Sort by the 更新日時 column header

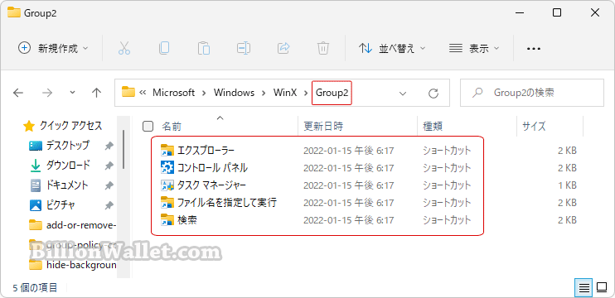323,126
